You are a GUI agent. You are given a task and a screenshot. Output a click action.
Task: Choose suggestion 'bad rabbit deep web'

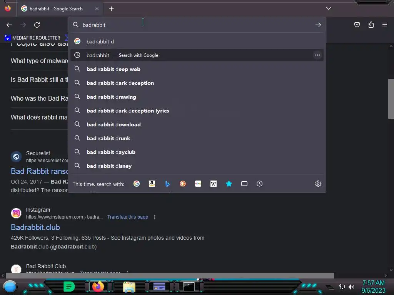(197, 69)
